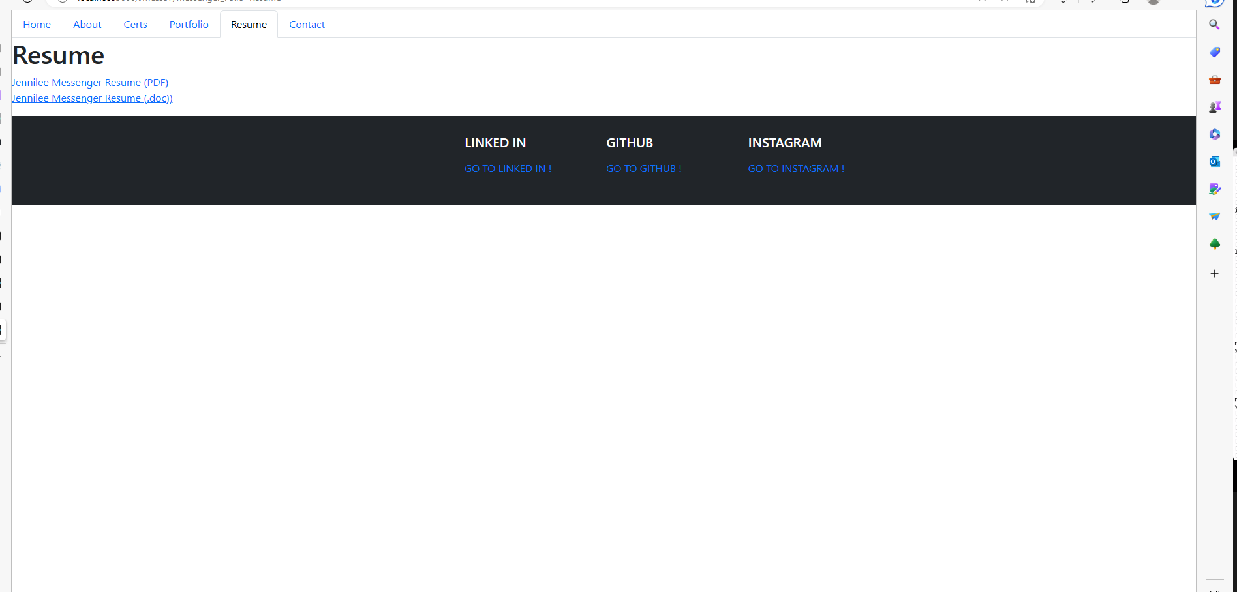Click the profile avatar in the toolbar
Viewport: 1237px width, 592px height.
pyautogui.click(x=1152, y=2)
